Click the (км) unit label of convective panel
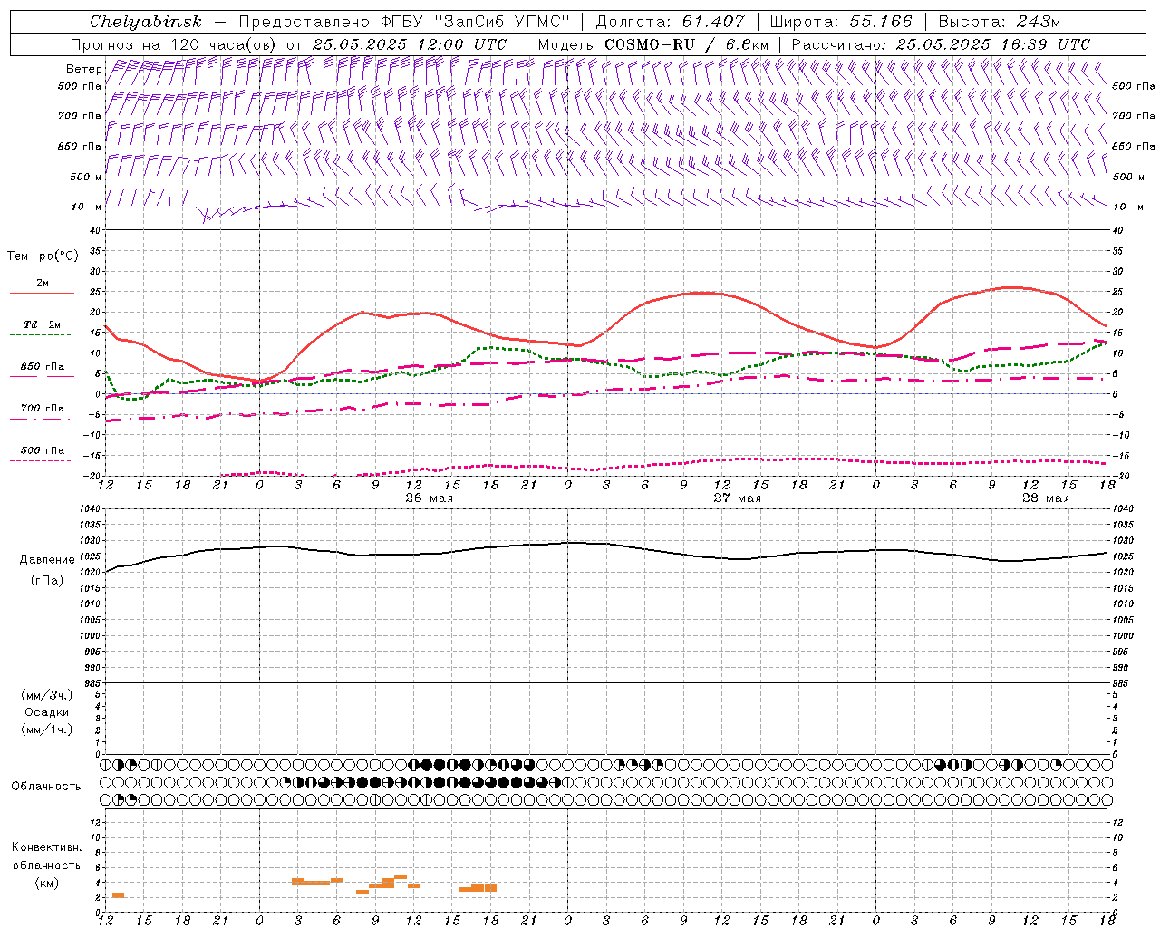The image size is (1160, 928). [x=47, y=883]
